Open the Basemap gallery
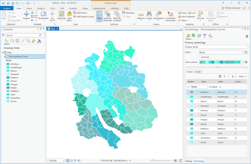251x164 pixels. coord(62,16)
